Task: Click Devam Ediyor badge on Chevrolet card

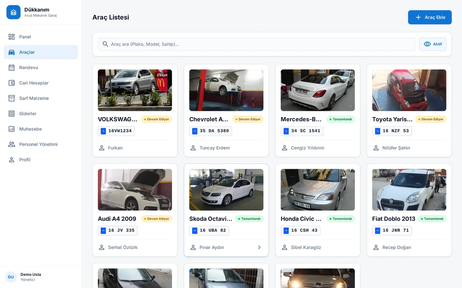Action: point(248,119)
